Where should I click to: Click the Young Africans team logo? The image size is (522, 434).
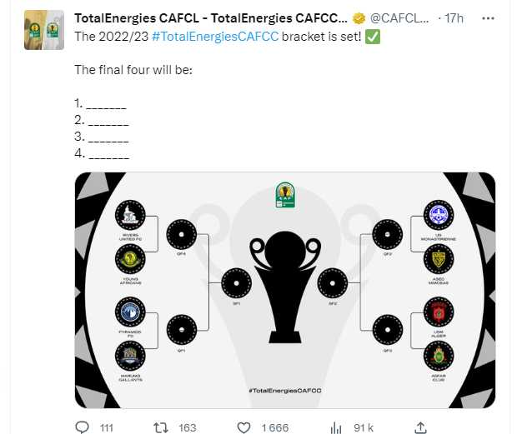(129, 261)
